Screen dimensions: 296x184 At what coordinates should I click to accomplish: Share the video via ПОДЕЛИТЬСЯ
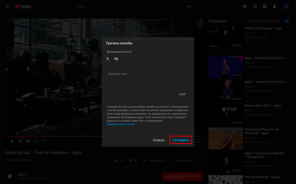[154, 161]
